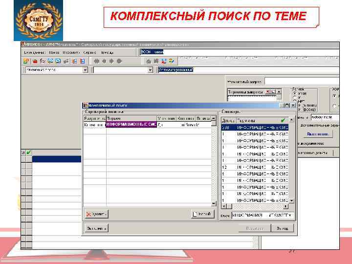
Task: Click the first multicolored icon in main toolbar
Action: (26, 61)
